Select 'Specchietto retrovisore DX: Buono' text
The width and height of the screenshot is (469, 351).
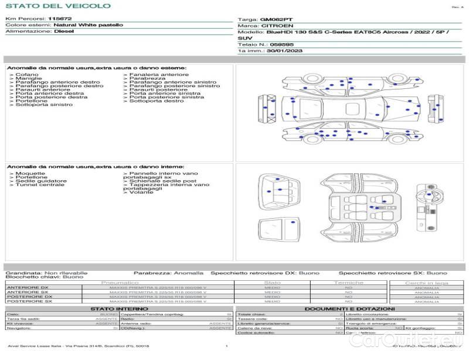(x=265, y=273)
